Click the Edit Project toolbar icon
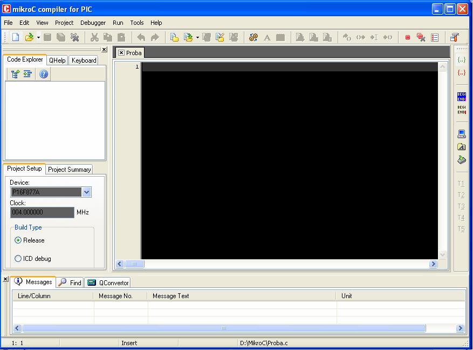 tap(220, 37)
